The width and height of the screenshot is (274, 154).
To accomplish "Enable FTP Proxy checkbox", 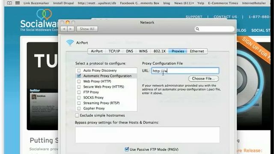I will 79,92.
